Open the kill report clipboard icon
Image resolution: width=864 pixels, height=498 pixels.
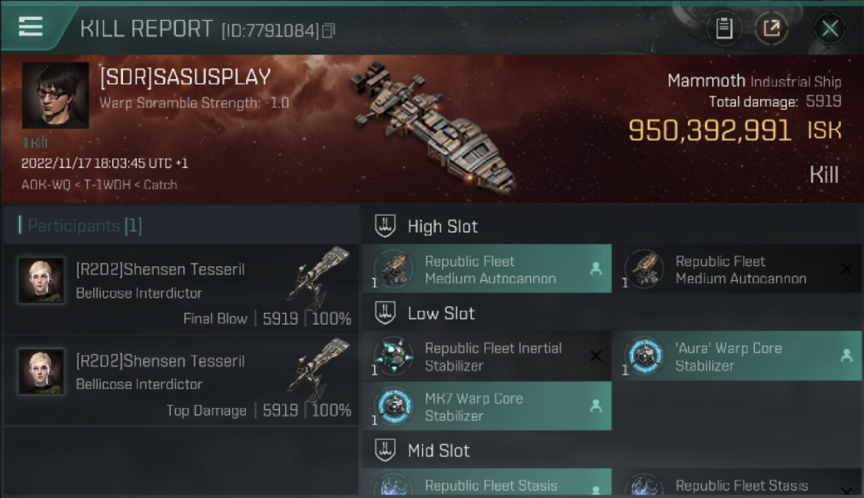tap(724, 29)
